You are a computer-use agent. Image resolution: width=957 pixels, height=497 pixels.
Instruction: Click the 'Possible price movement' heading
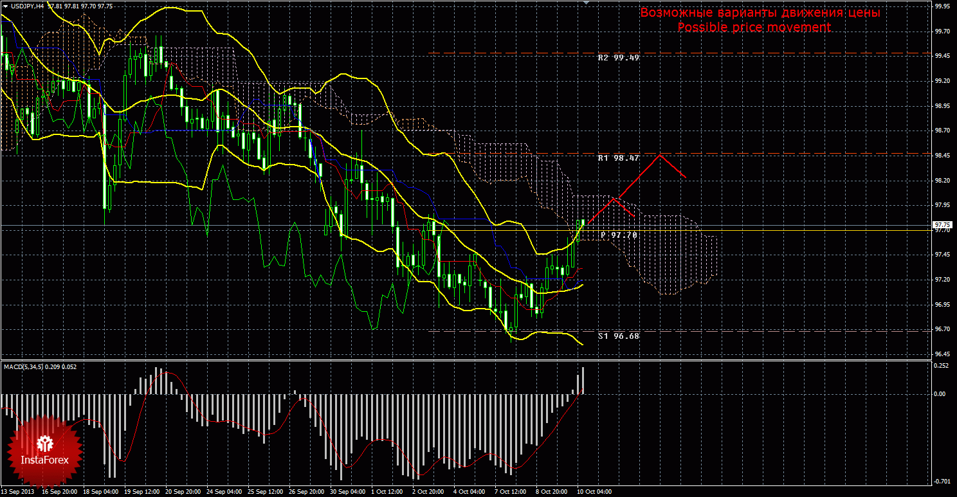754,28
